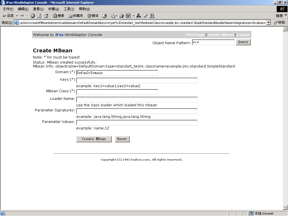Open the 收藏(A) menu
Image resolution: width=288 pixels, height=216 pixels.
54,9
